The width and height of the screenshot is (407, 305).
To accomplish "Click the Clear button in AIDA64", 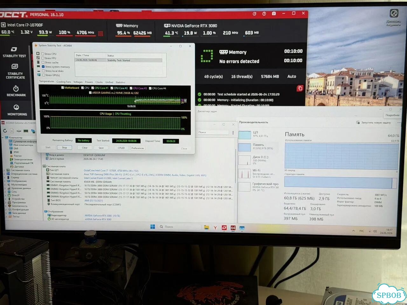I will (x=85, y=148).
